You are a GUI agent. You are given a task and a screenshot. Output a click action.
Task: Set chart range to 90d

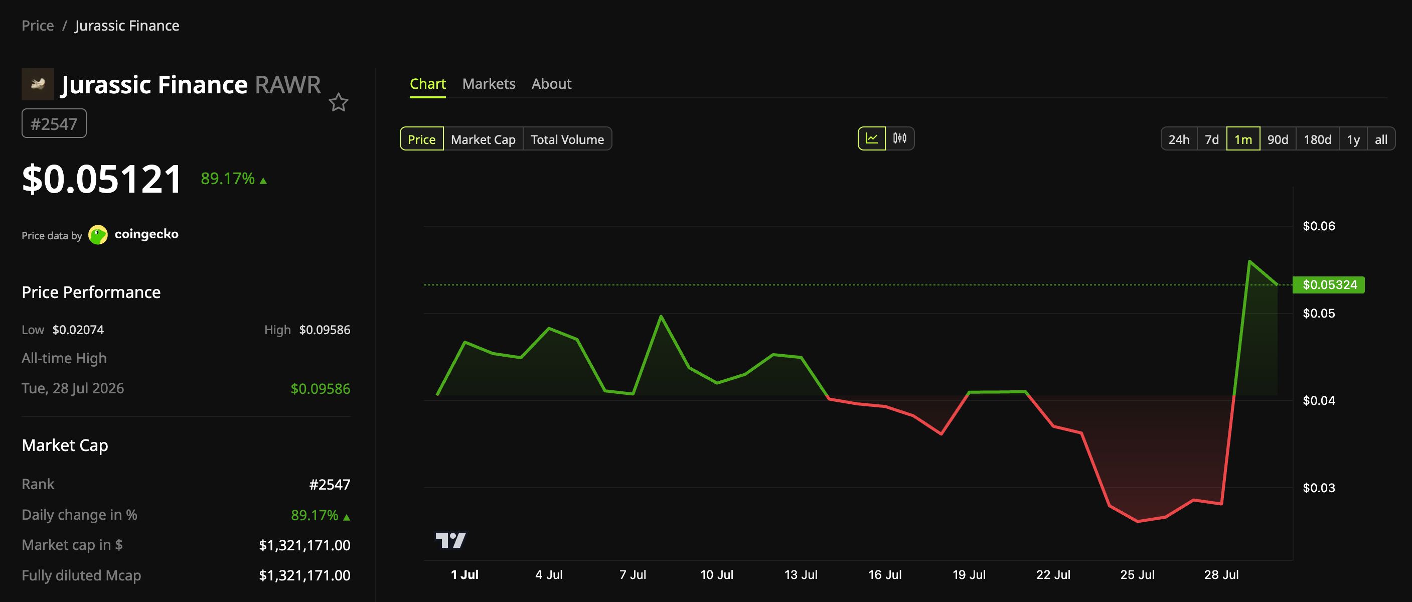tap(1278, 139)
